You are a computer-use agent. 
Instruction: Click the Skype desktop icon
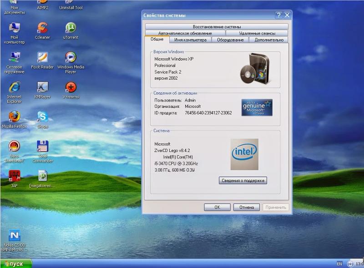[x=42, y=120]
